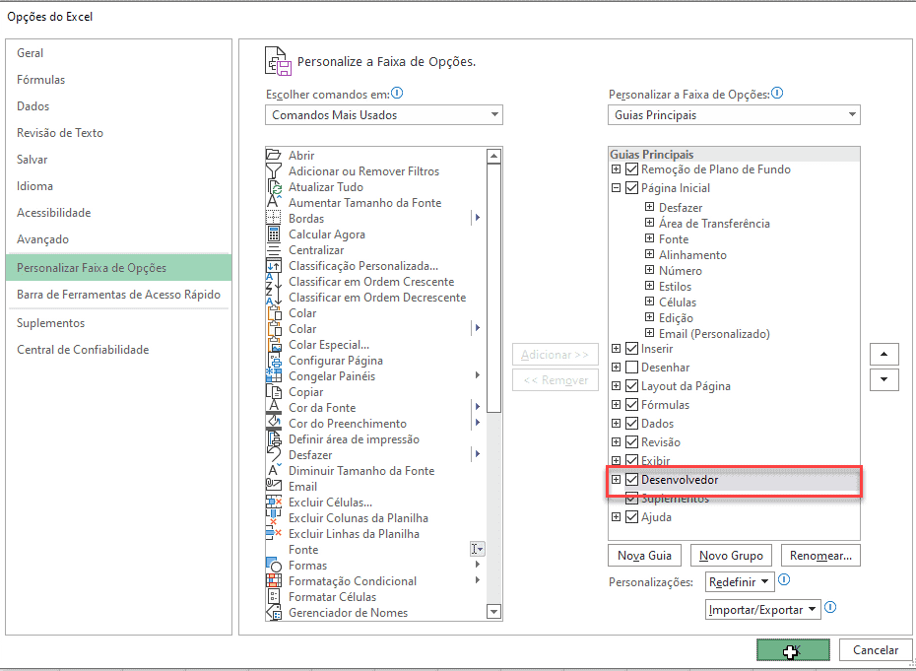Select the Bordas command icon

point(274,219)
